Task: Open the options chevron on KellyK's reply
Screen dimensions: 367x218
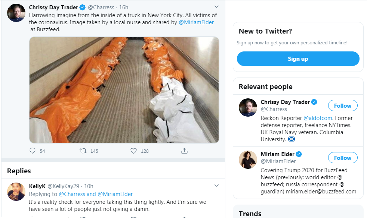Action: pos(216,186)
